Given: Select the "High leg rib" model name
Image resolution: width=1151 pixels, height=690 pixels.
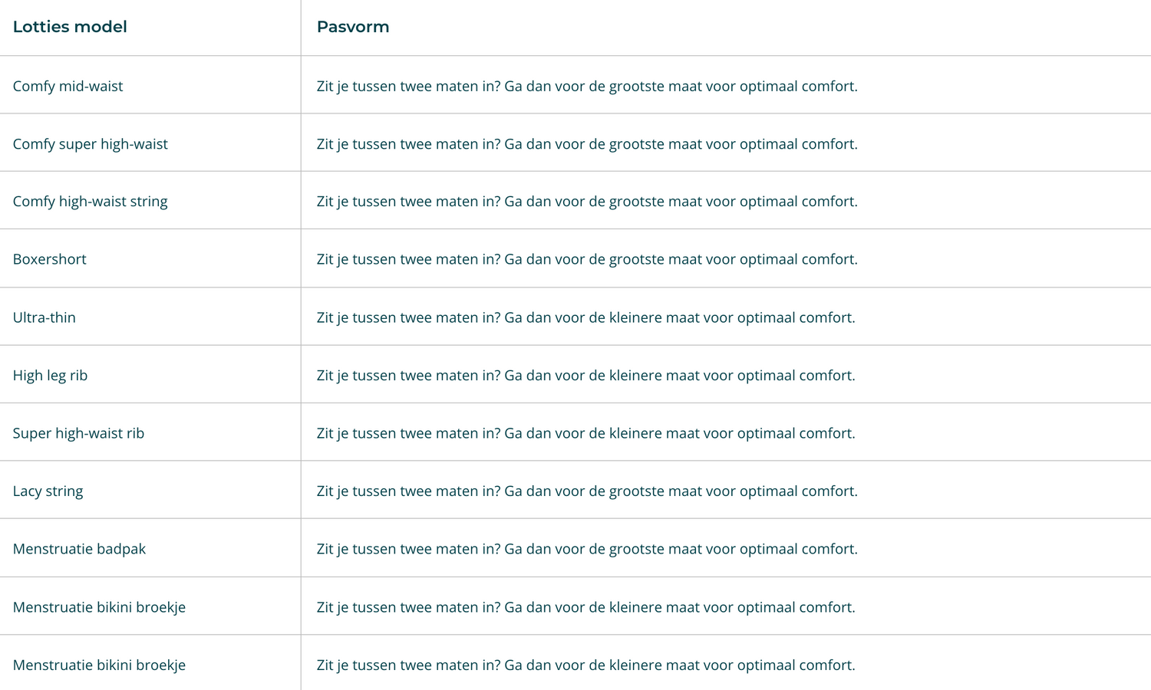Looking at the screenshot, I should (x=50, y=376).
